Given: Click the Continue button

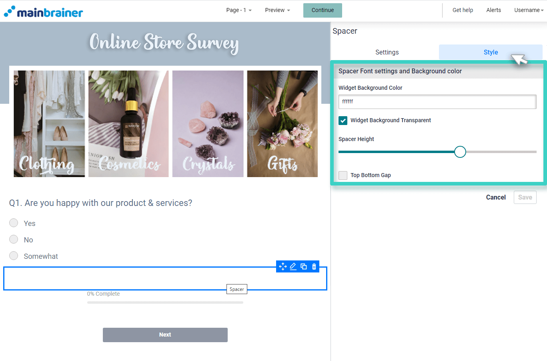Looking at the screenshot, I should [323, 10].
